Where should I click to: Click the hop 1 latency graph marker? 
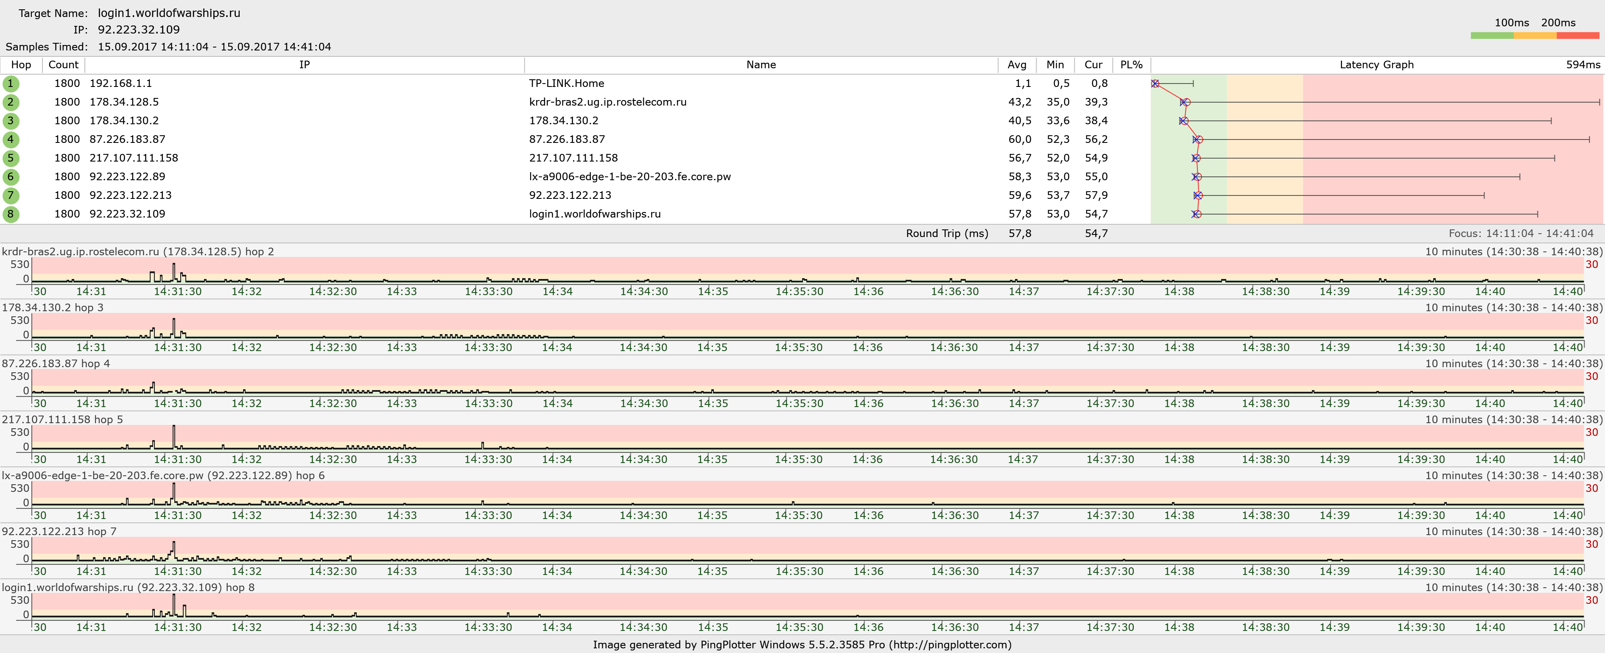(x=1155, y=84)
